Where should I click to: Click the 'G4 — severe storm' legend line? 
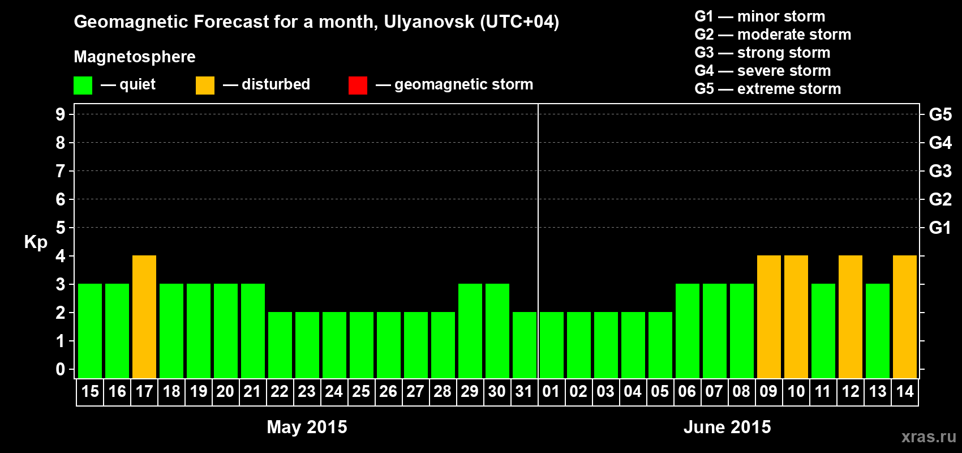coord(762,71)
